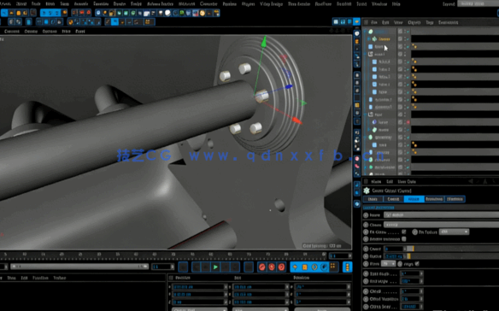
Task: Toggle the red visibility dot in Object Manager
Action: point(408,122)
